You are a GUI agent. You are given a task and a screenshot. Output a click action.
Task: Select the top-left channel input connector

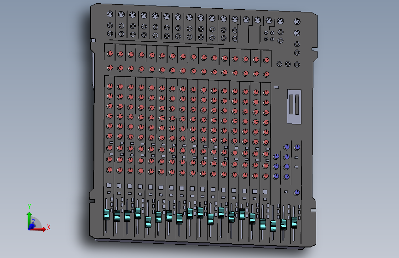[x=110, y=14]
